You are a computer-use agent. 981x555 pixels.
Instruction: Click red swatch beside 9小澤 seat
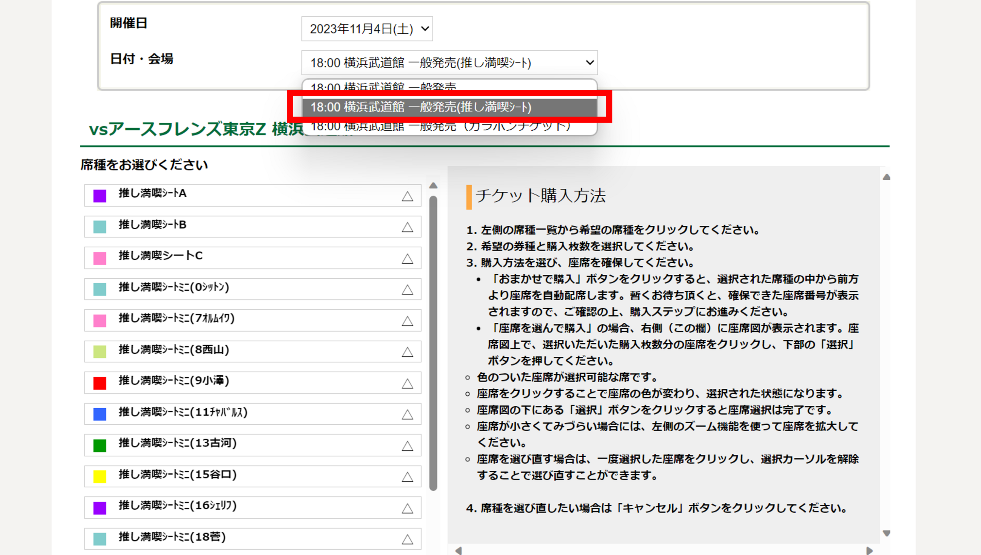coord(100,383)
